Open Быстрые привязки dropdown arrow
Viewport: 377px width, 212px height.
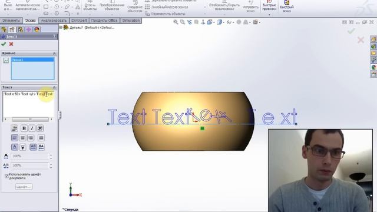tap(269, 15)
